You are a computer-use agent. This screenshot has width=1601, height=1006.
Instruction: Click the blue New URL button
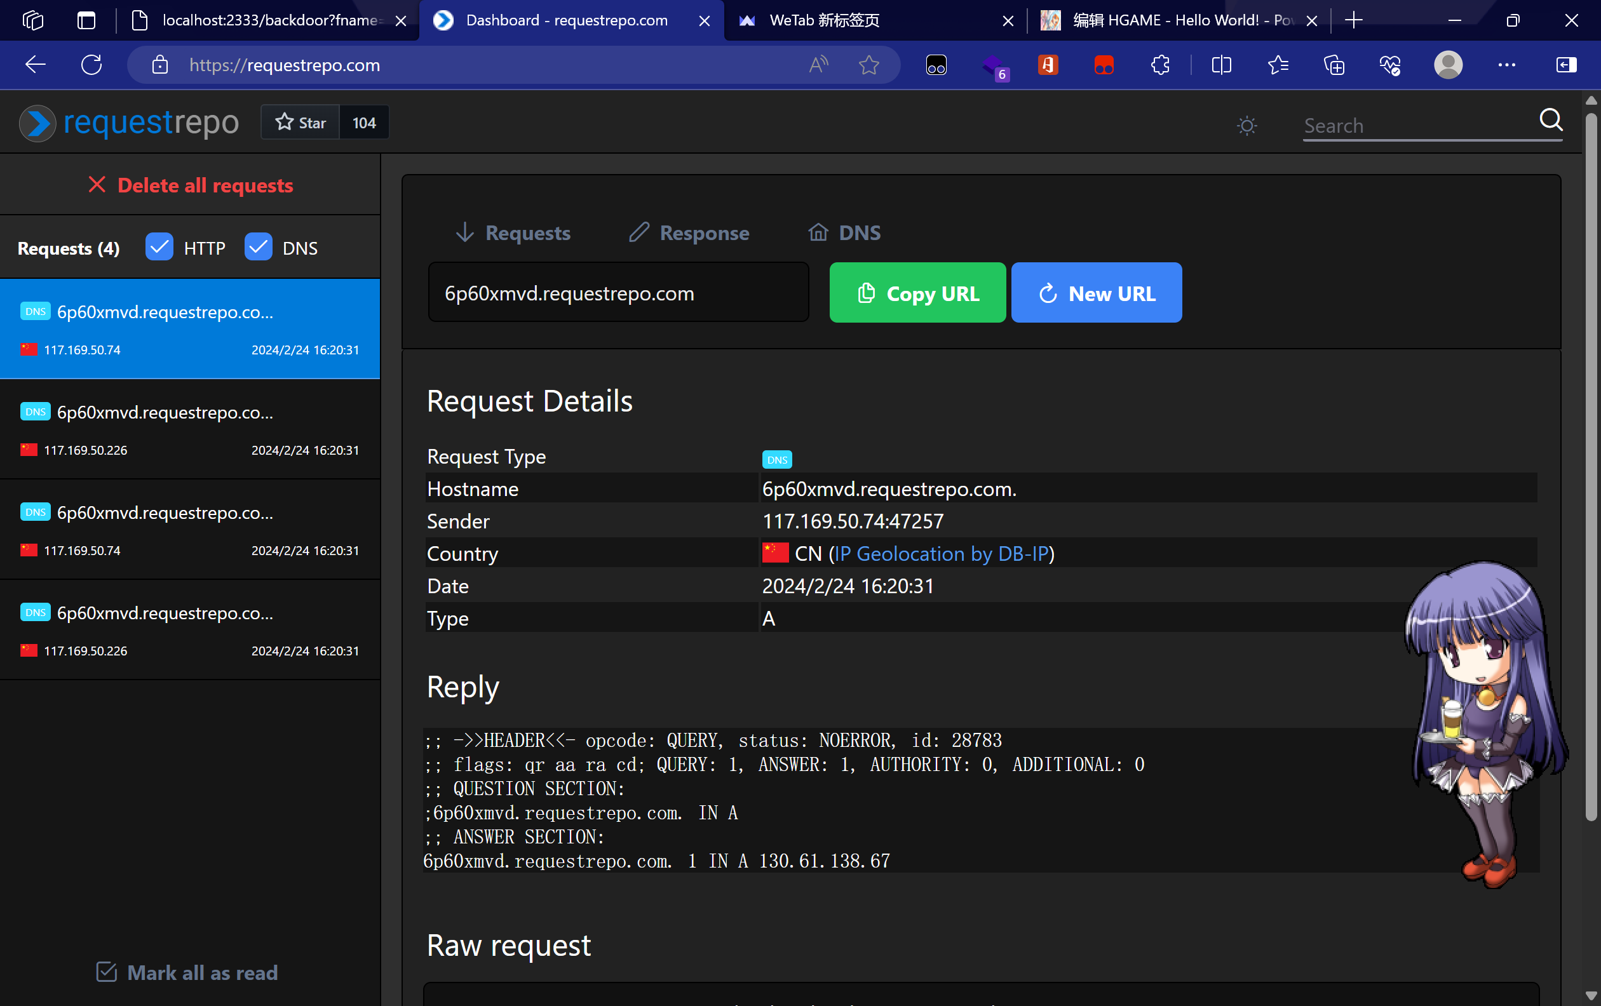pyautogui.click(x=1097, y=292)
